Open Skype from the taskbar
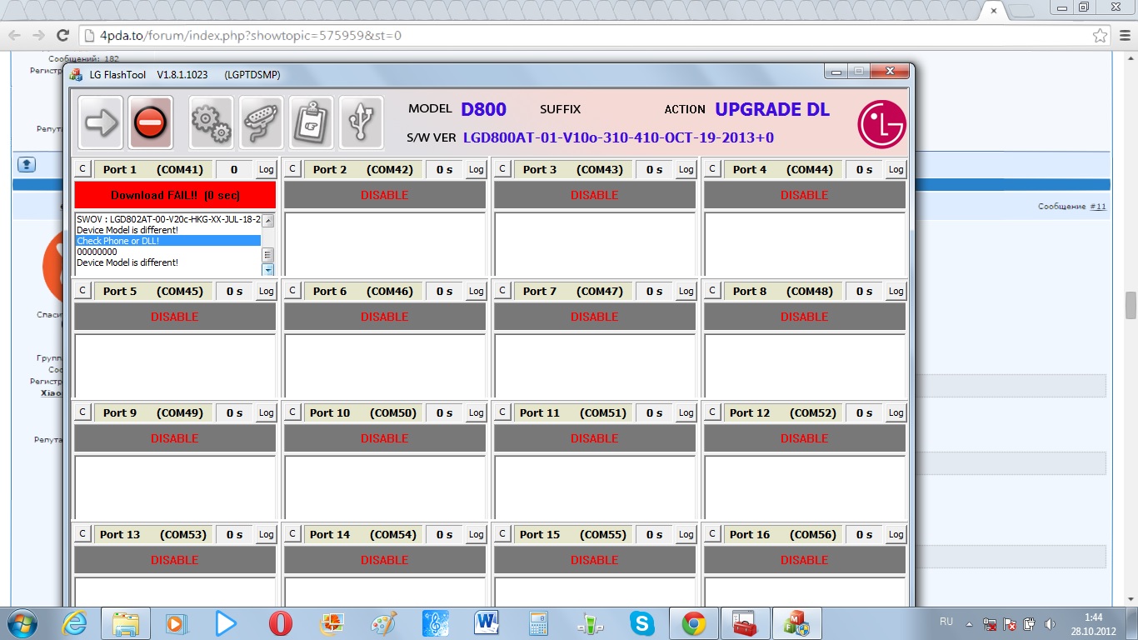Image resolution: width=1138 pixels, height=640 pixels. coord(641,623)
